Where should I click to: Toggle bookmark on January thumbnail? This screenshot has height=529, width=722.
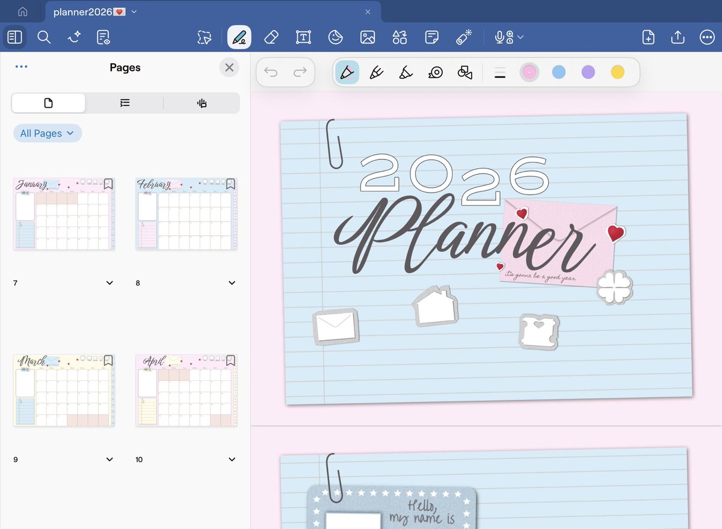point(108,184)
